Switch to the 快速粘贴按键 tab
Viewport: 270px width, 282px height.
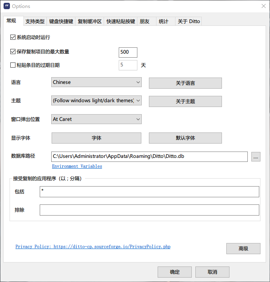[x=121, y=21]
